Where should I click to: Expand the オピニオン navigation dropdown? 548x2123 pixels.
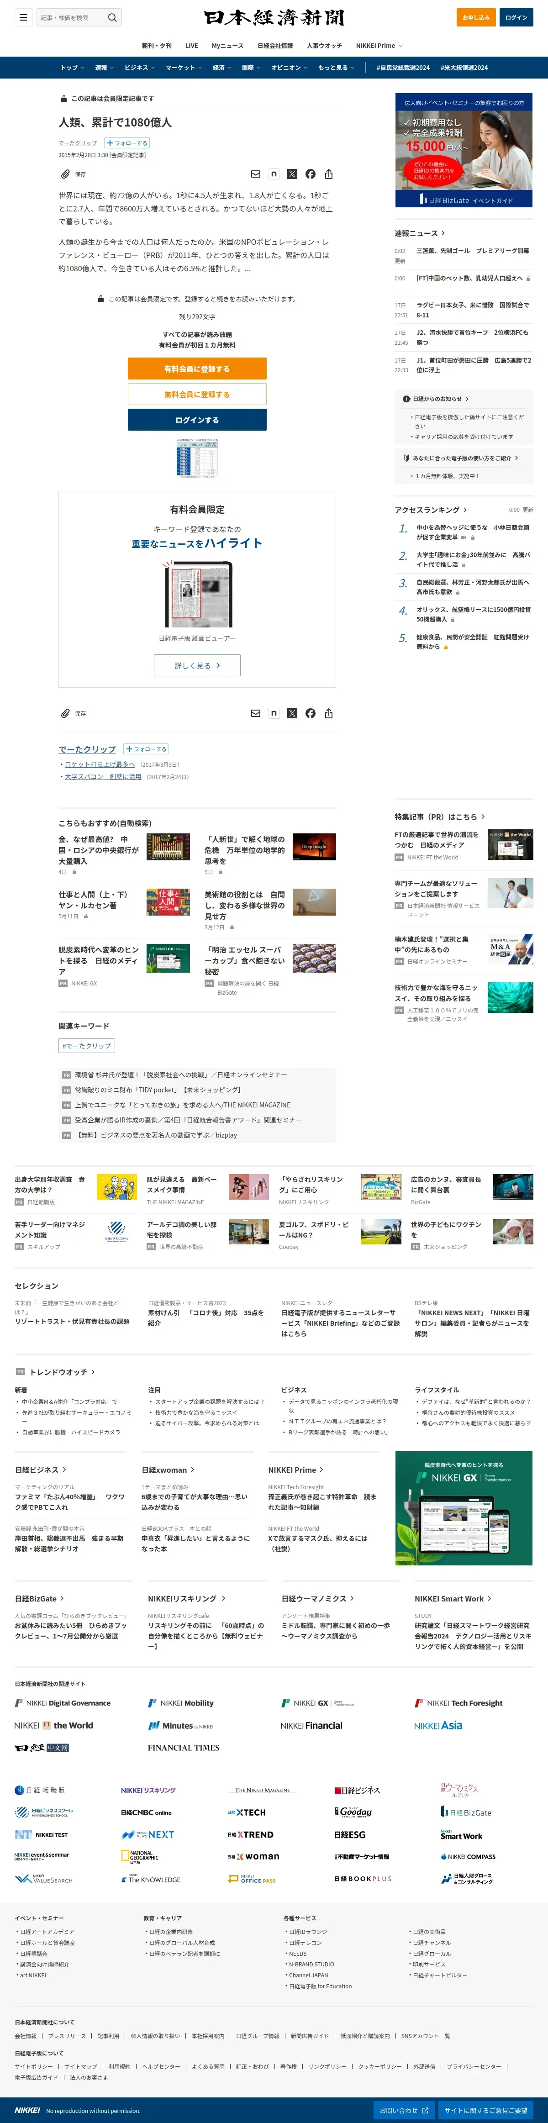click(290, 68)
